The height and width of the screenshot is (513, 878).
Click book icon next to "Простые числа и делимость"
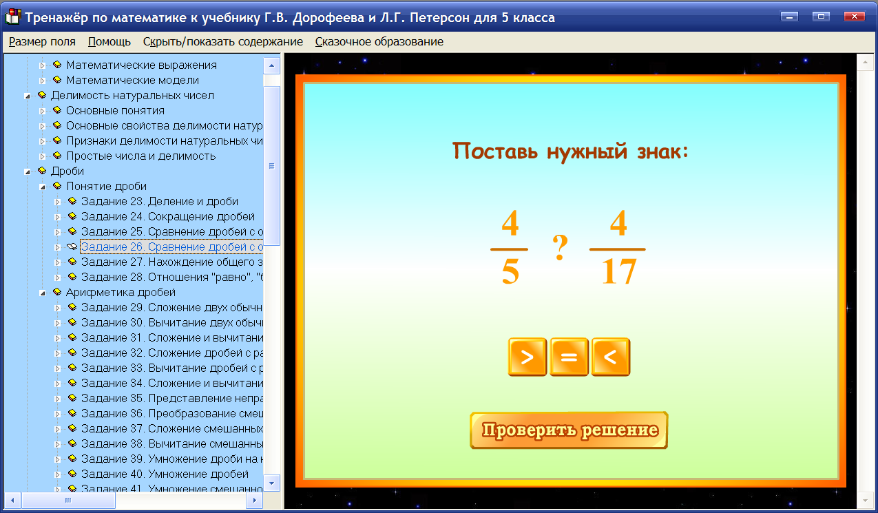[56, 156]
